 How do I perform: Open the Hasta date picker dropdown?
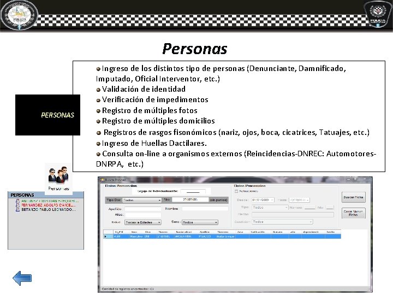(x=308, y=200)
